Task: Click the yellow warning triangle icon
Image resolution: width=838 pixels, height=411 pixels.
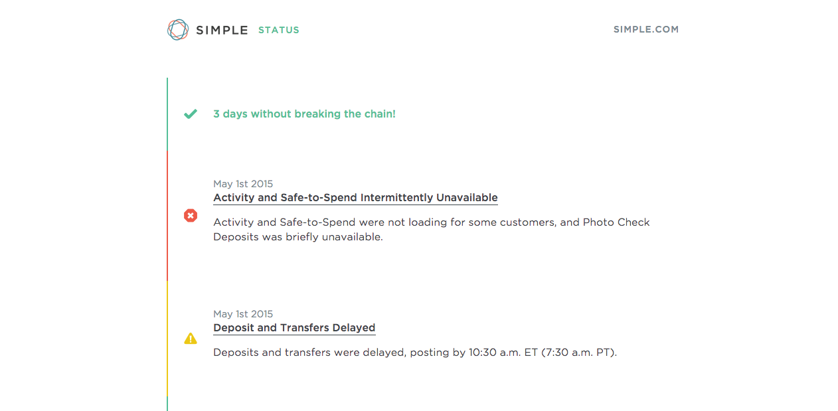Action: (x=191, y=339)
